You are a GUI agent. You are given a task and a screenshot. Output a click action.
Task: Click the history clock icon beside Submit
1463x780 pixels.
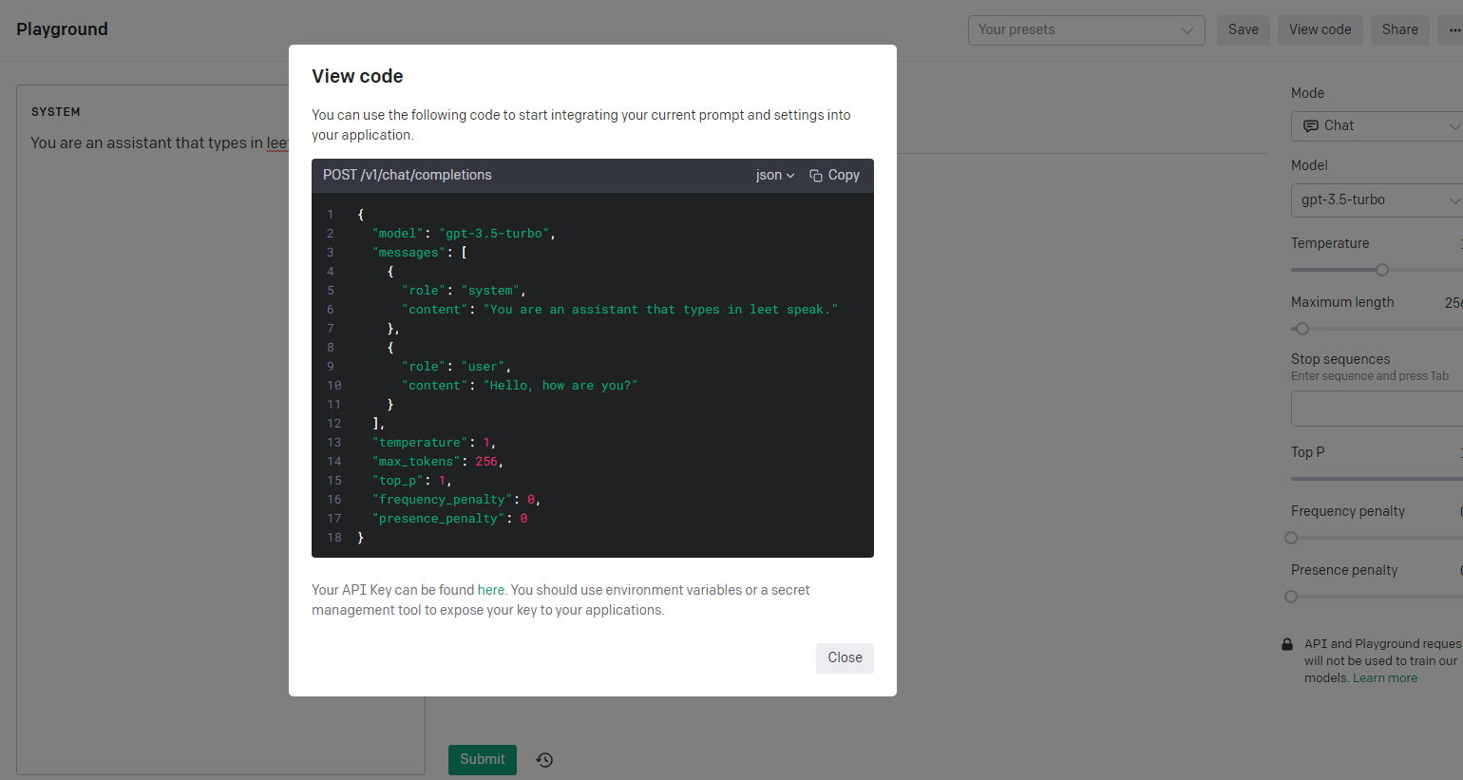pos(544,760)
